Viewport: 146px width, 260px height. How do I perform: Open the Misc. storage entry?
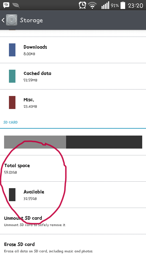pos(73,102)
